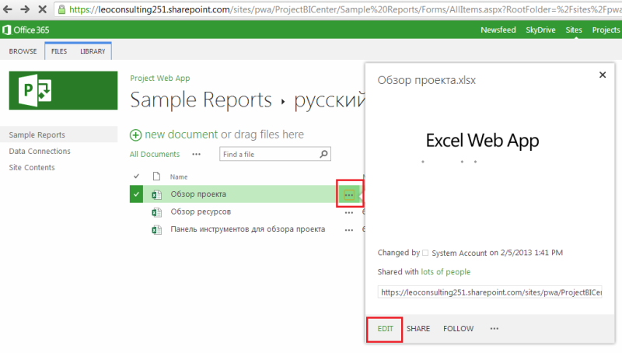Select the All Documents view
Viewport: 622px width, 353px height.
point(155,154)
